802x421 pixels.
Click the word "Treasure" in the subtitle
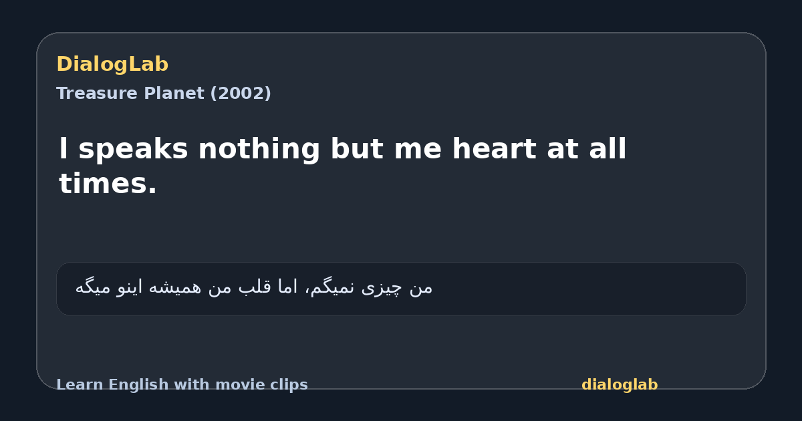(x=86, y=94)
